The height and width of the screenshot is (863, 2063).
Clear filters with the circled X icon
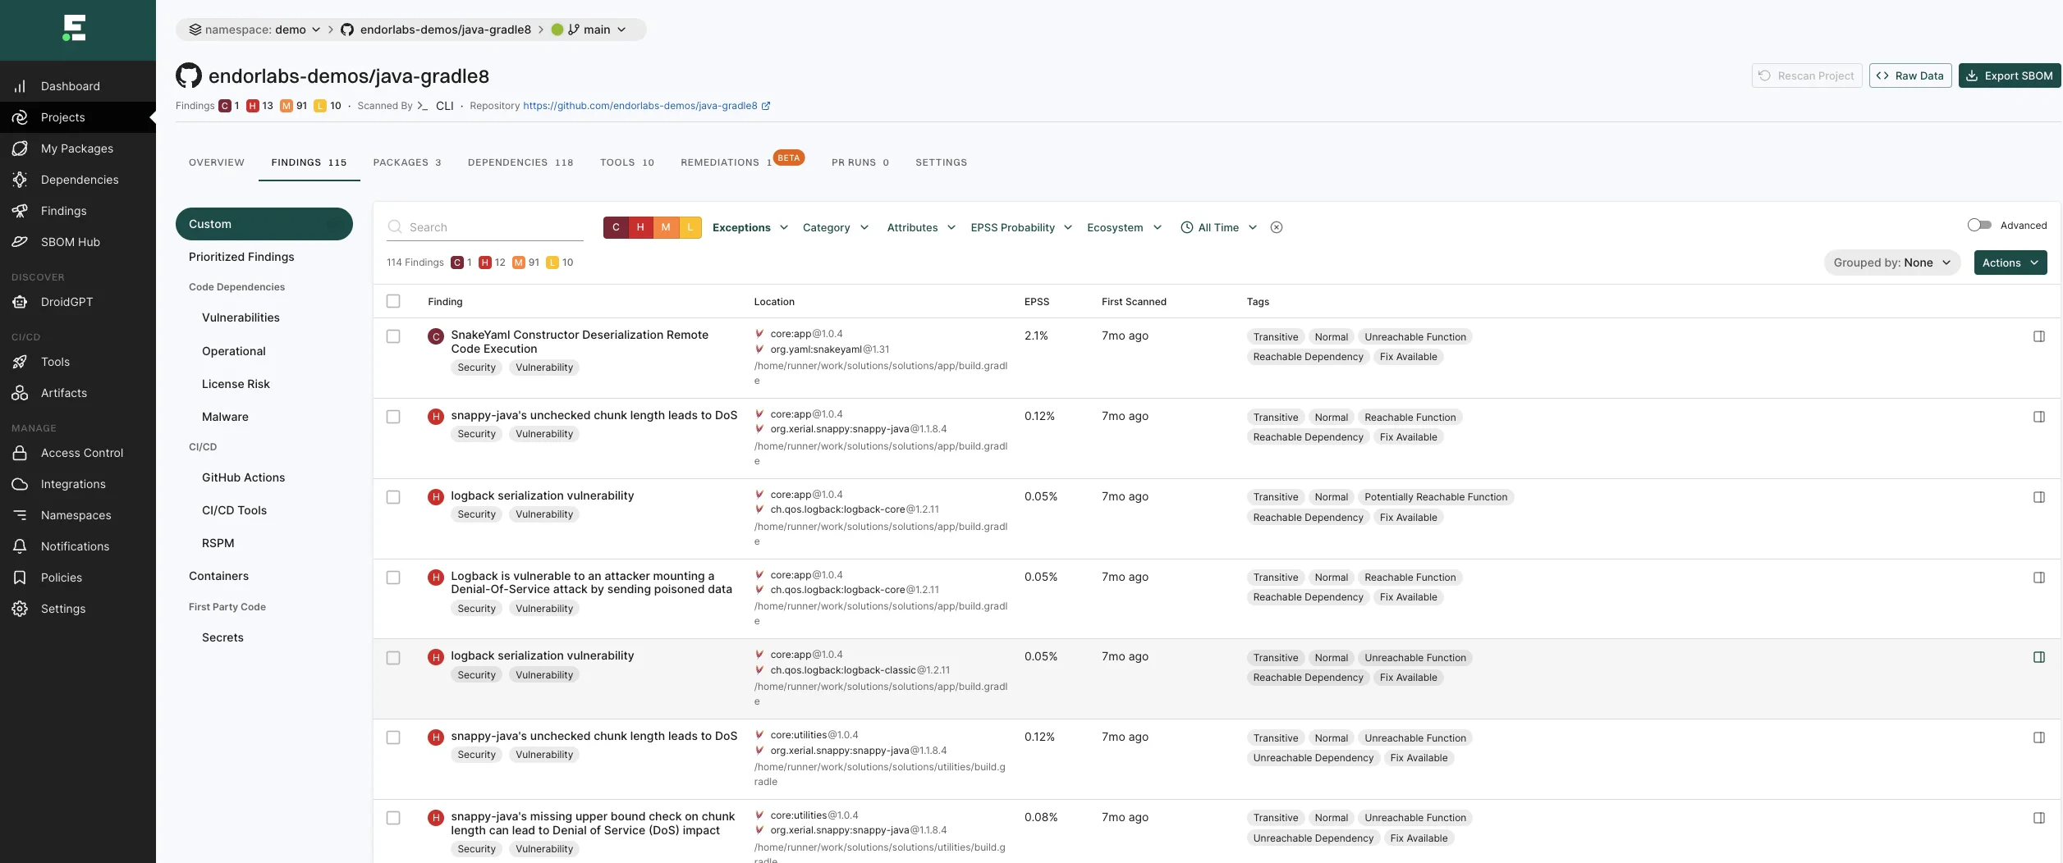coord(1277,227)
